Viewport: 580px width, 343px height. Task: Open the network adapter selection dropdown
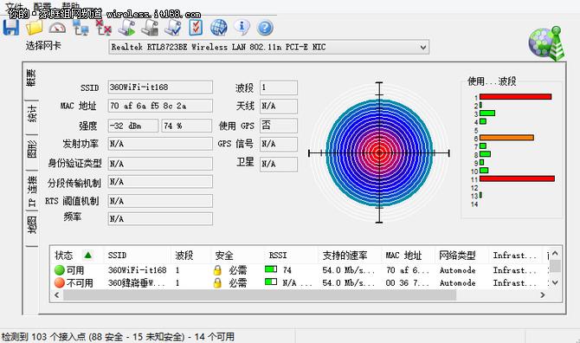[269, 47]
